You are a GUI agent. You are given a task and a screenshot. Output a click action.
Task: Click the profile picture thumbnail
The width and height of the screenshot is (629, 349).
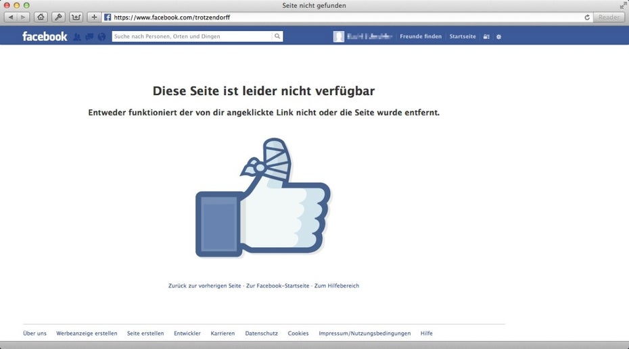click(x=339, y=36)
